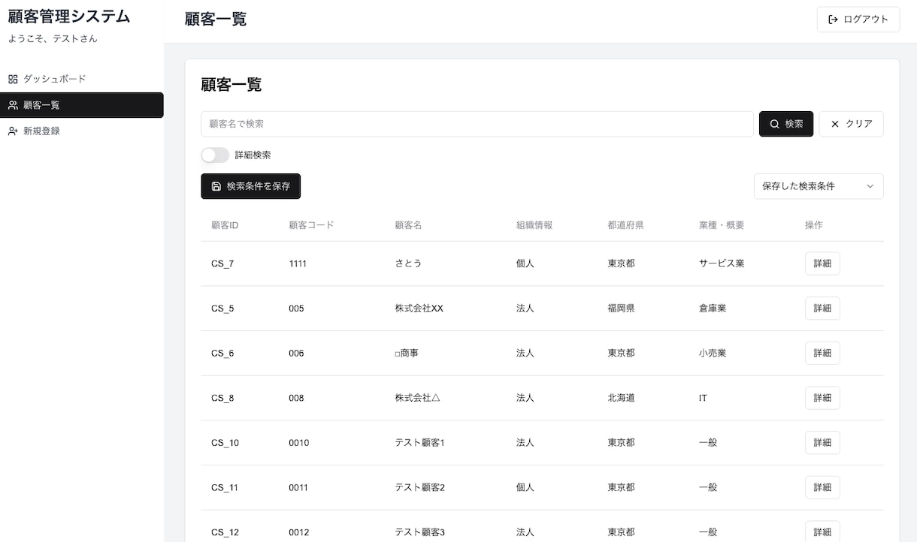Screen dimensions: 917x542
Task: Click customer ID CS_8
Action: coord(222,398)
